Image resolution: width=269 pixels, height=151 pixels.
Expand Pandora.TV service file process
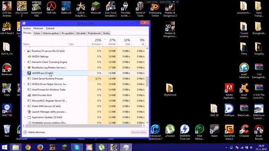pos(24,51)
